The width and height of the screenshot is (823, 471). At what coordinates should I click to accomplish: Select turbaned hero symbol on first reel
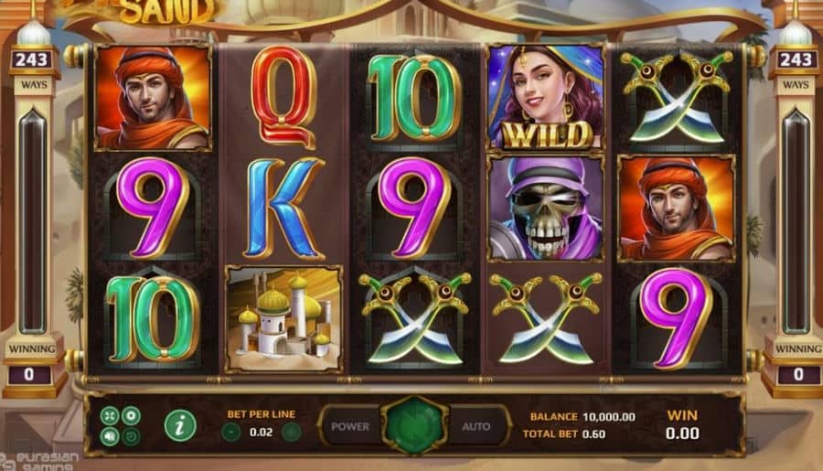click(x=153, y=98)
